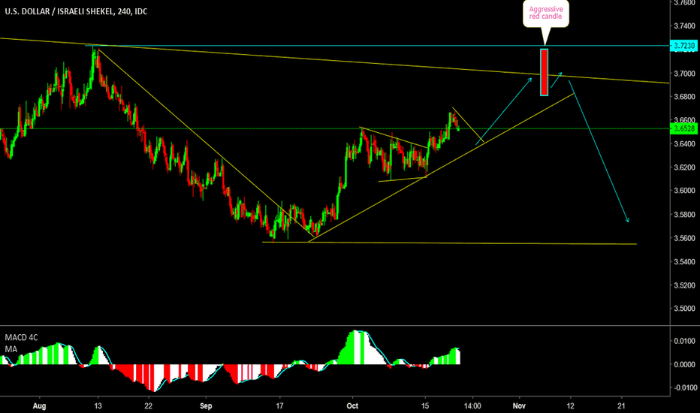Click 3.6200 on the price axis
Image resolution: width=700 pixels, height=413 pixels.
click(684, 167)
